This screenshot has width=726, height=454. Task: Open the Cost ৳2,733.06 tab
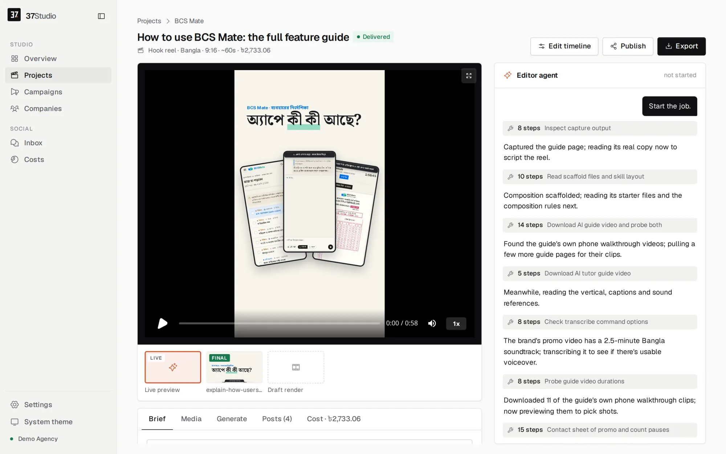point(334,419)
